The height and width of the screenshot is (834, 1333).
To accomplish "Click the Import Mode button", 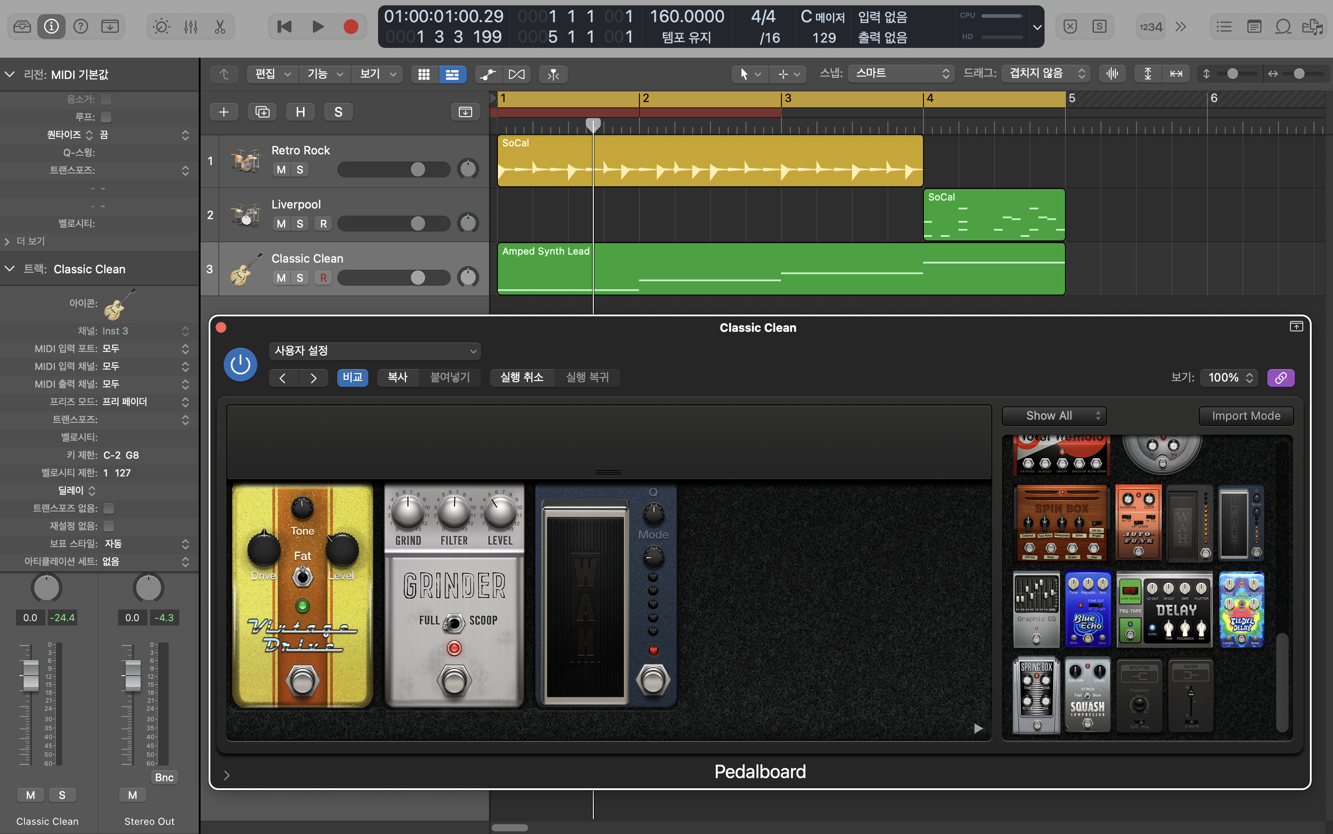I will (x=1246, y=416).
